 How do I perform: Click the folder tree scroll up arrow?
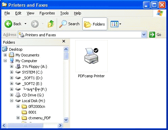tap(66, 49)
